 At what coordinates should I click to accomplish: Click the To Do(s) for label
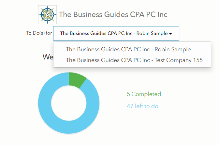[x=39, y=33]
